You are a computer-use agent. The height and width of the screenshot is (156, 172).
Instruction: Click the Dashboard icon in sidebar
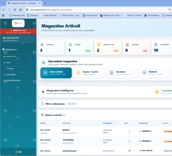click(4, 50)
